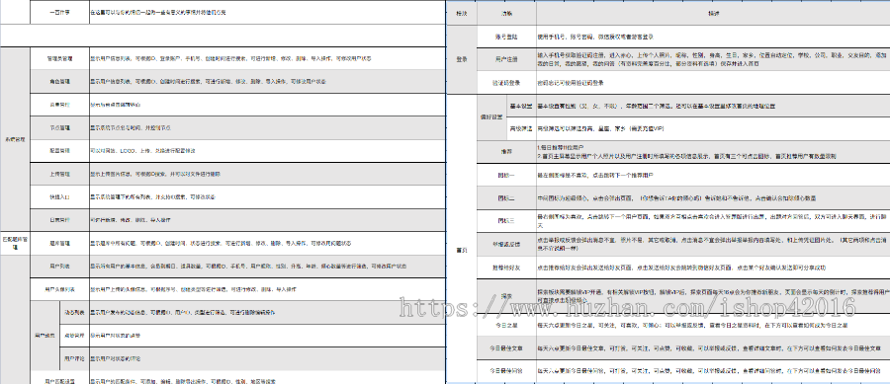Select the 配置管理 cell
Image resolution: width=890 pixels, height=384 pixels.
point(59,151)
